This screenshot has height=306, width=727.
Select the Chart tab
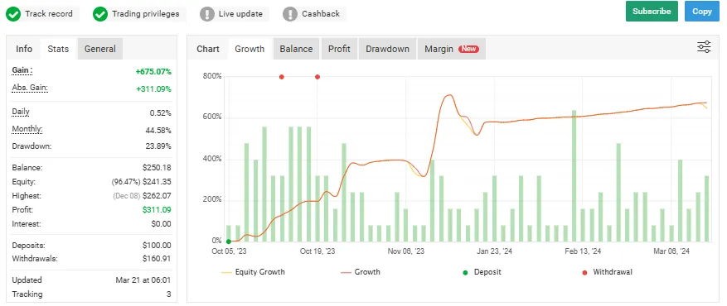[x=208, y=49]
